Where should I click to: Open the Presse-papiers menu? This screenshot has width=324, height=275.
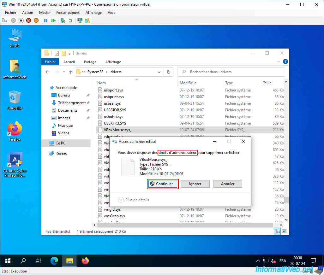[67, 13]
